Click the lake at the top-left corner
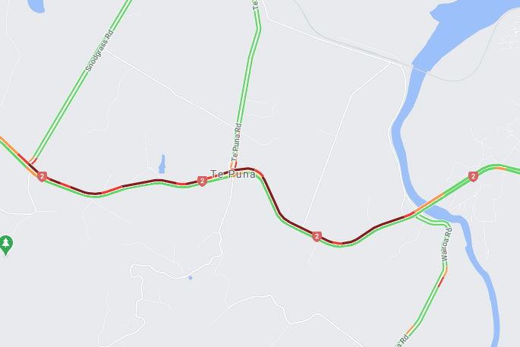Image resolution: width=520 pixels, height=347 pixels. click(x=36, y=5)
